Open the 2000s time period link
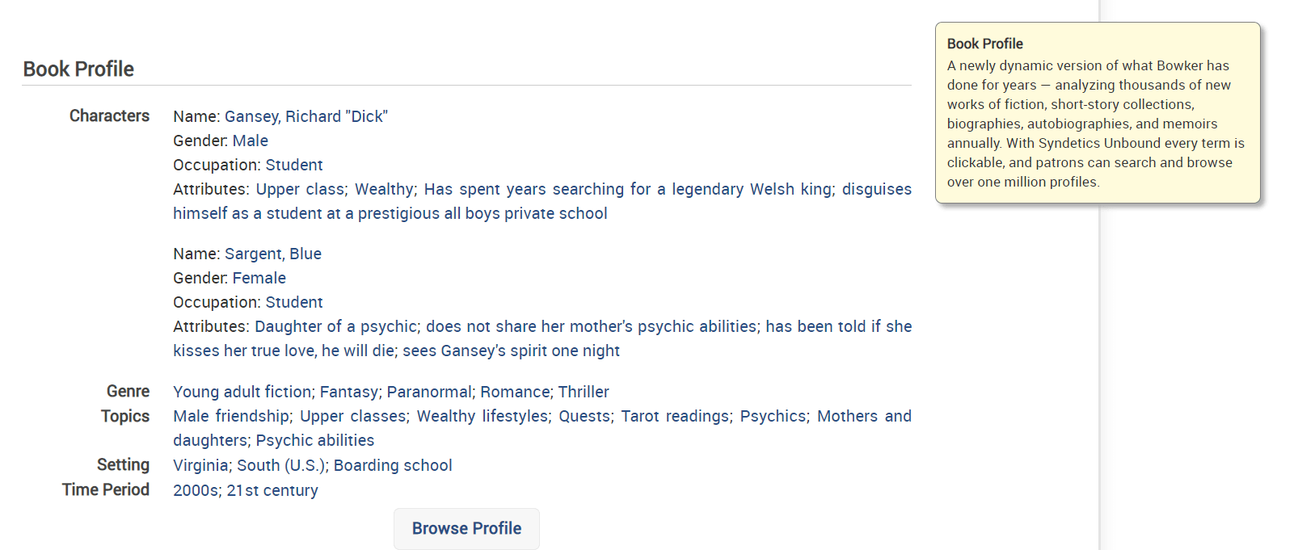Image resolution: width=1298 pixels, height=550 pixels. pyautogui.click(x=195, y=490)
